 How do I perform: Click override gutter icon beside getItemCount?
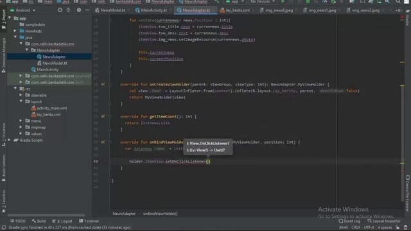(103, 117)
